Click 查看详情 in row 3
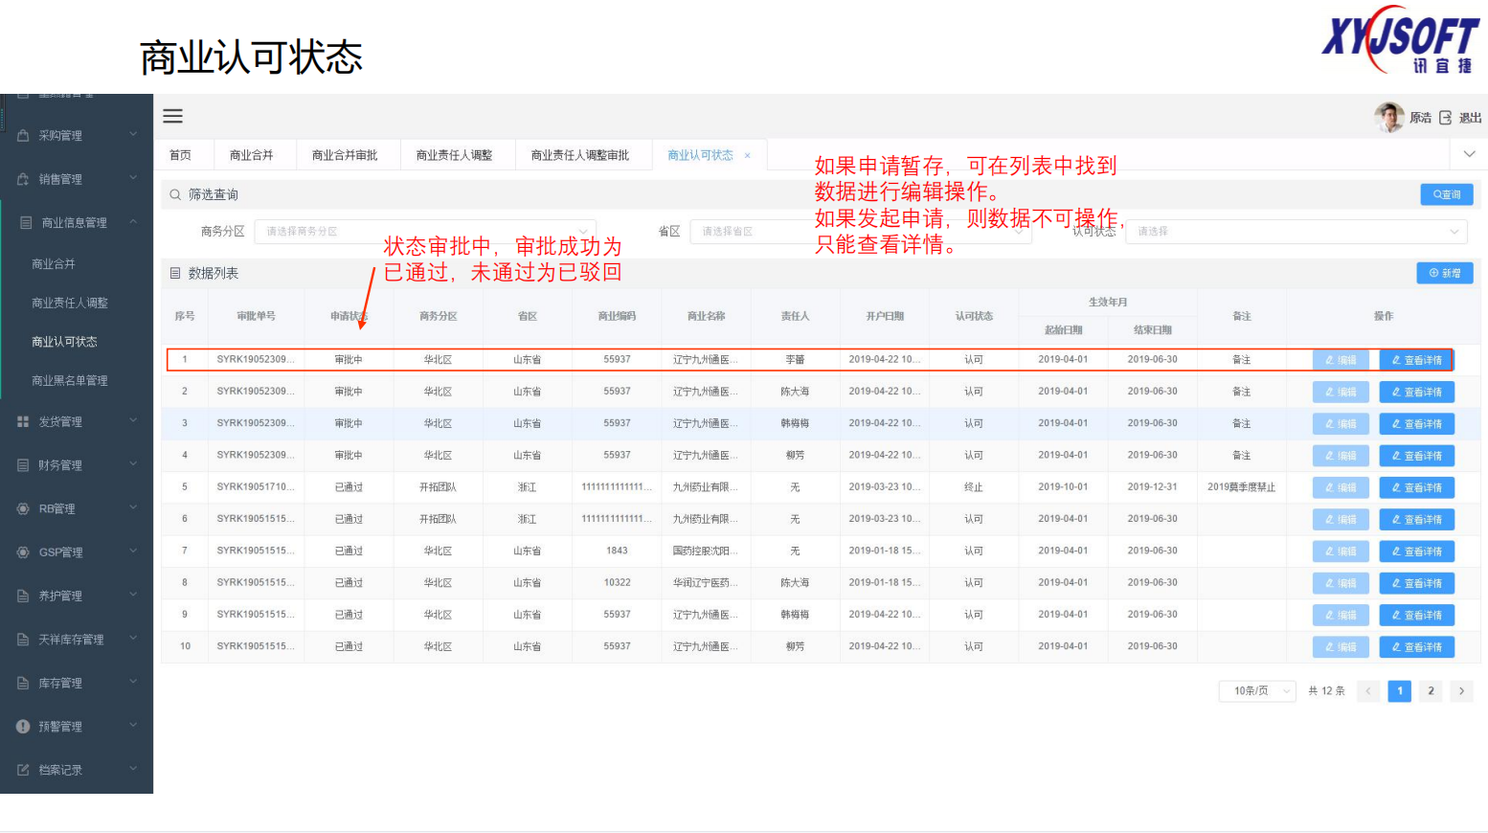This screenshot has width=1488, height=833. coord(1416,423)
